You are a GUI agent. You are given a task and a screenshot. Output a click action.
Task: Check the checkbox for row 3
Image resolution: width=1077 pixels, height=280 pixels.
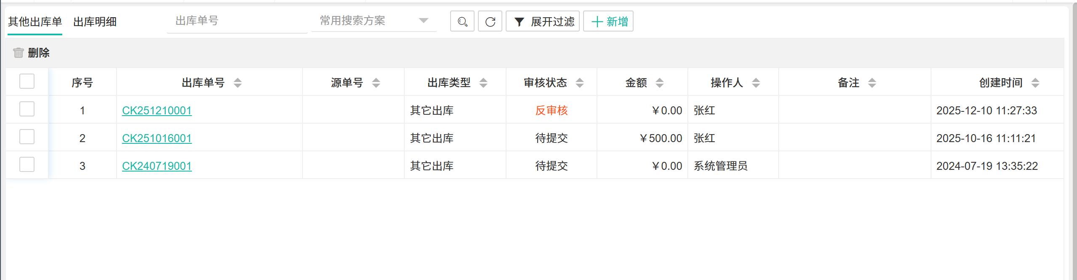point(27,164)
